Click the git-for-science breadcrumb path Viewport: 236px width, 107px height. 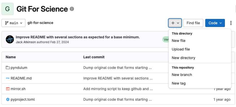coord(40,23)
